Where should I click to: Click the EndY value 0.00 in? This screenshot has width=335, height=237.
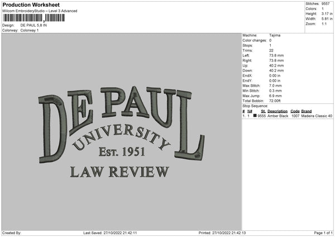[x=275, y=81]
